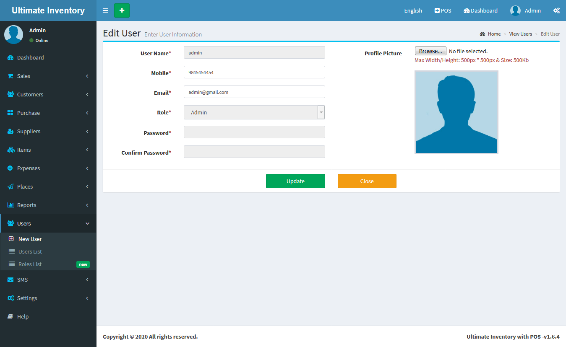566x347 pixels.
Task: Click the hamburger menu toggle icon
Action: tap(105, 10)
